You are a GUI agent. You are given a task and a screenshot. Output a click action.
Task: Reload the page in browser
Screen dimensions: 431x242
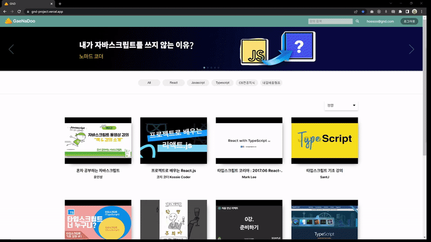19,11
